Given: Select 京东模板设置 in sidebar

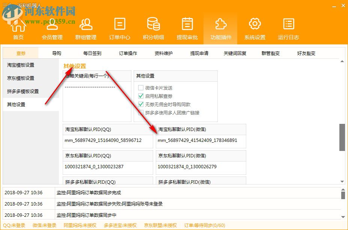Looking at the screenshot, I should tap(21, 78).
